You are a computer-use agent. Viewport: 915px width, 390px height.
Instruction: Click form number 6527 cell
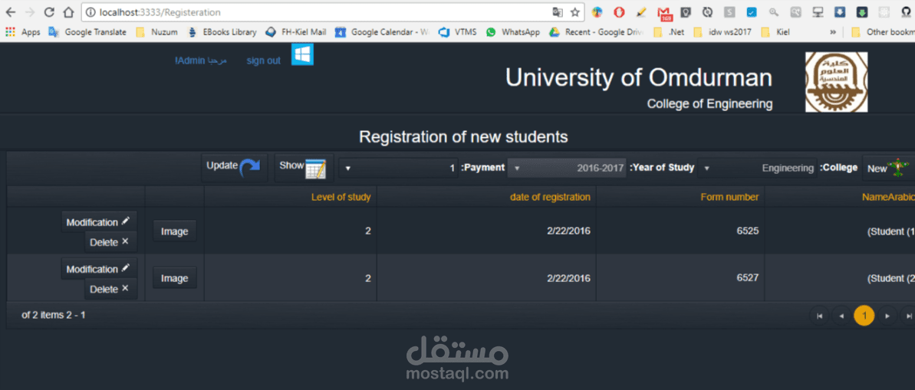click(680, 277)
